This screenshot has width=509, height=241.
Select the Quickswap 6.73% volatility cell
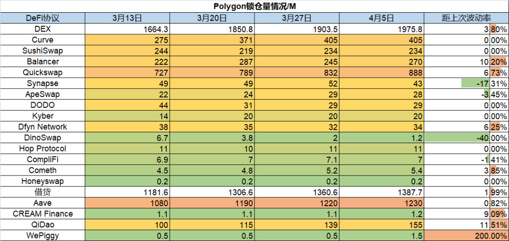[466, 72]
